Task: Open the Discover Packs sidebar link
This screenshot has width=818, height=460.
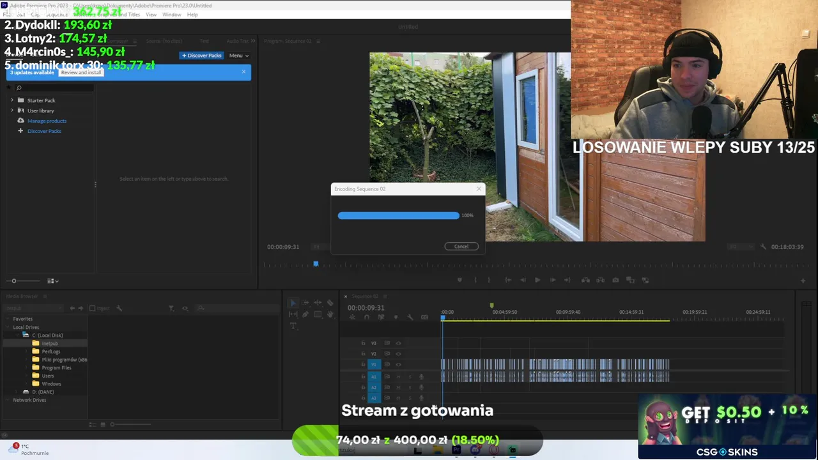Action: tap(44, 131)
